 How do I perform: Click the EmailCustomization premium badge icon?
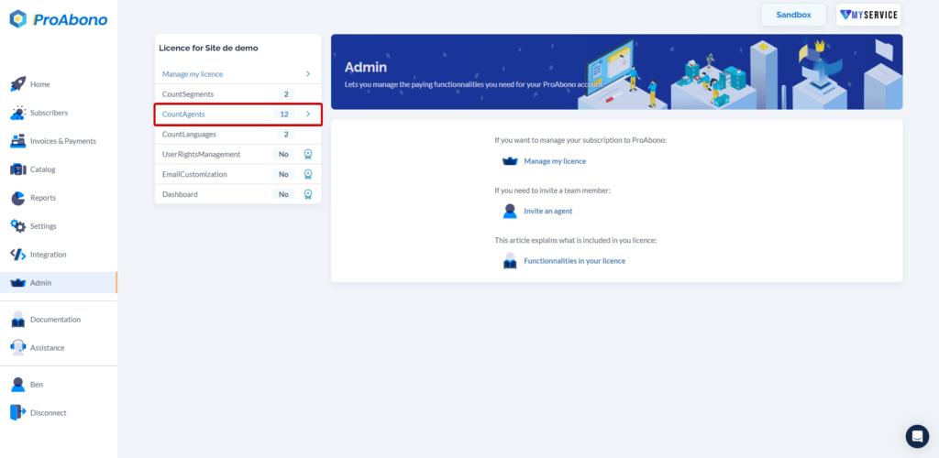pyautogui.click(x=308, y=174)
